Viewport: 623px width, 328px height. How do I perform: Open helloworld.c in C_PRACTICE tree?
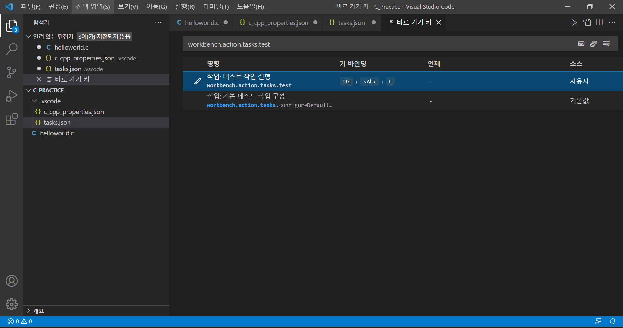coord(96,133)
